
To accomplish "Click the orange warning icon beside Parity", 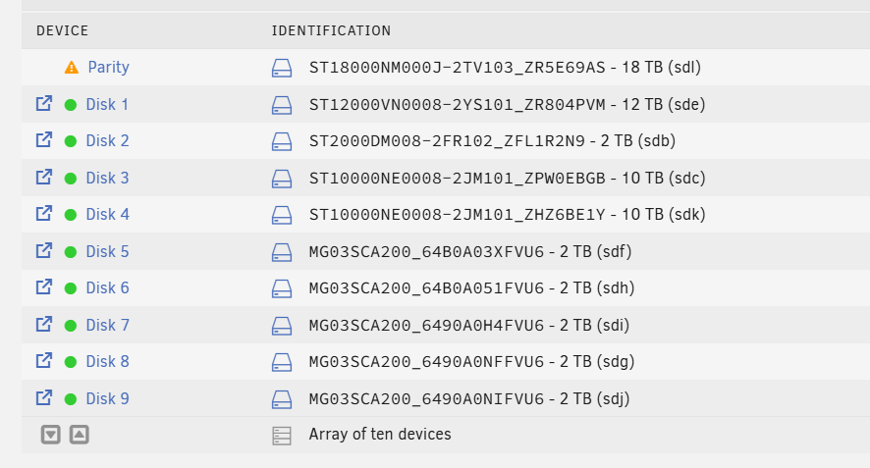I will tap(72, 68).
